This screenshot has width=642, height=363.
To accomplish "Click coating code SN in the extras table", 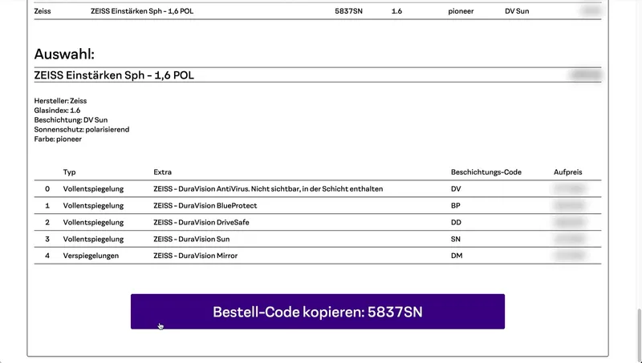I will click(x=456, y=239).
